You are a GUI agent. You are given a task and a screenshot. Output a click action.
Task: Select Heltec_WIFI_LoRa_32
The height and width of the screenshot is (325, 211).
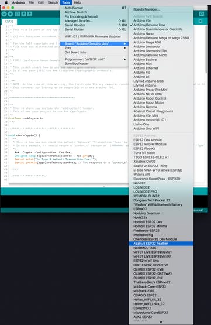pyautogui.click(x=161, y=304)
